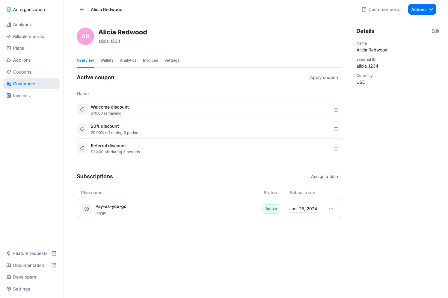Open the Customer portal link
This screenshot has width=448, height=298.
coord(381,10)
